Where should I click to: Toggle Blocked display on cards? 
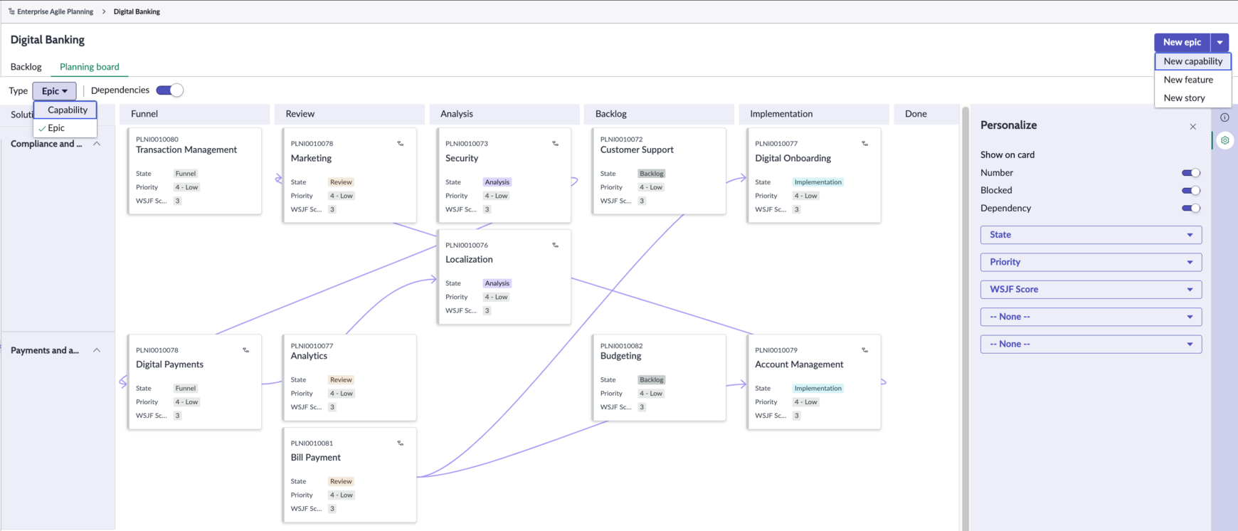coord(1191,191)
